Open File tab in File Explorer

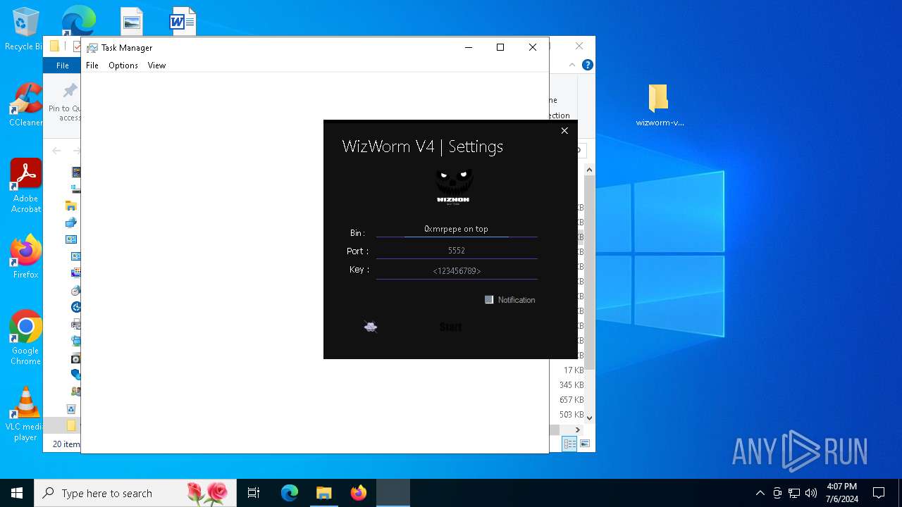click(x=63, y=65)
